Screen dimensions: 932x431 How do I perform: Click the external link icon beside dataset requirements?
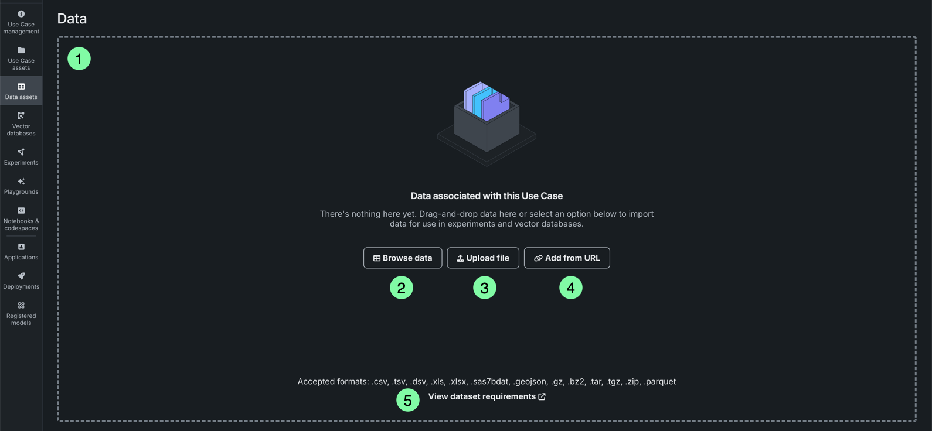pyautogui.click(x=542, y=396)
